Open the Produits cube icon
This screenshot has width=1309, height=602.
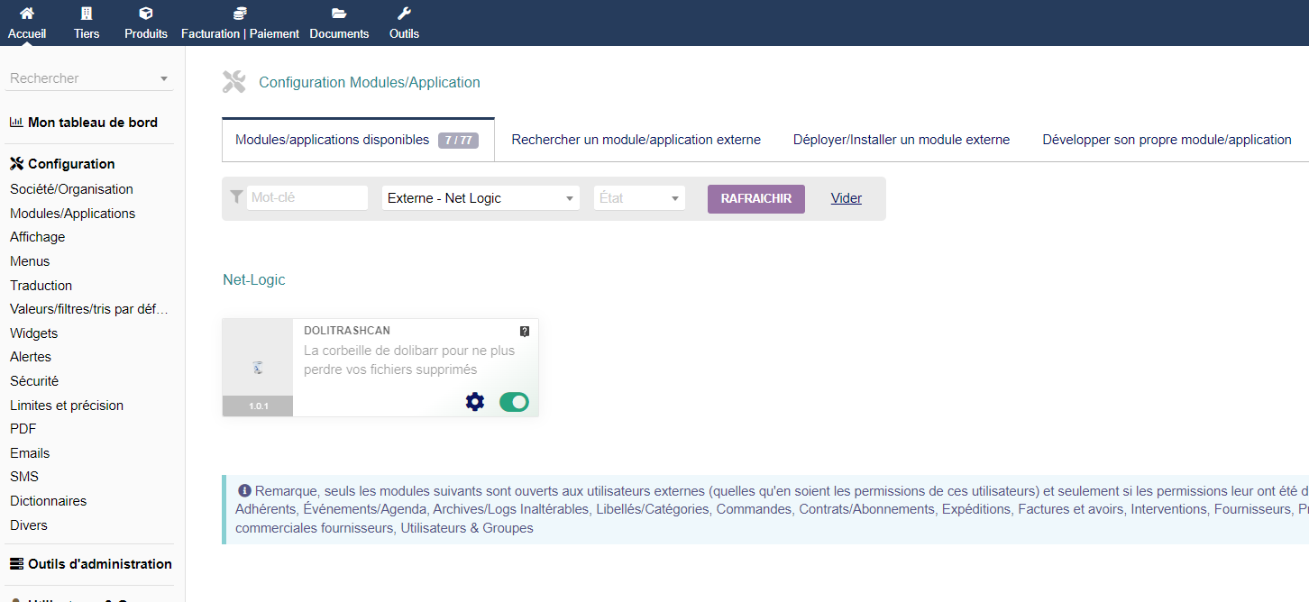click(146, 14)
